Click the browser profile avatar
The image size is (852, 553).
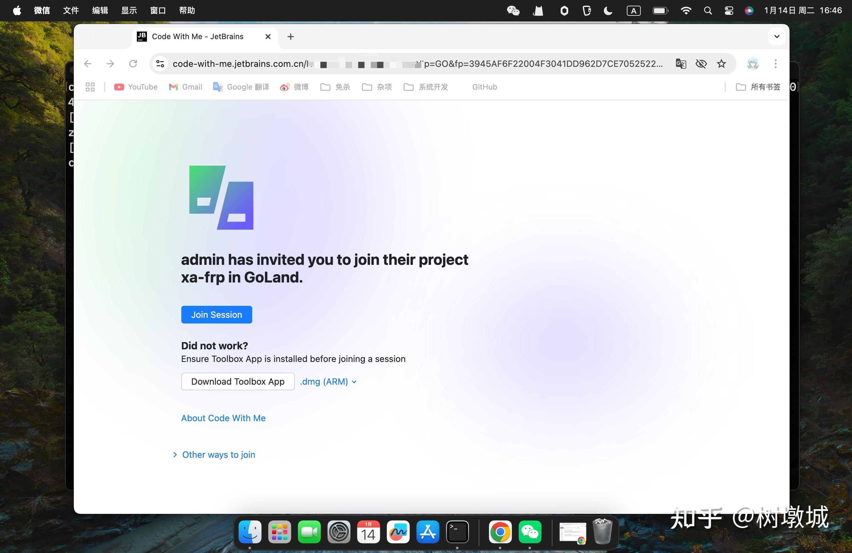[x=753, y=64]
